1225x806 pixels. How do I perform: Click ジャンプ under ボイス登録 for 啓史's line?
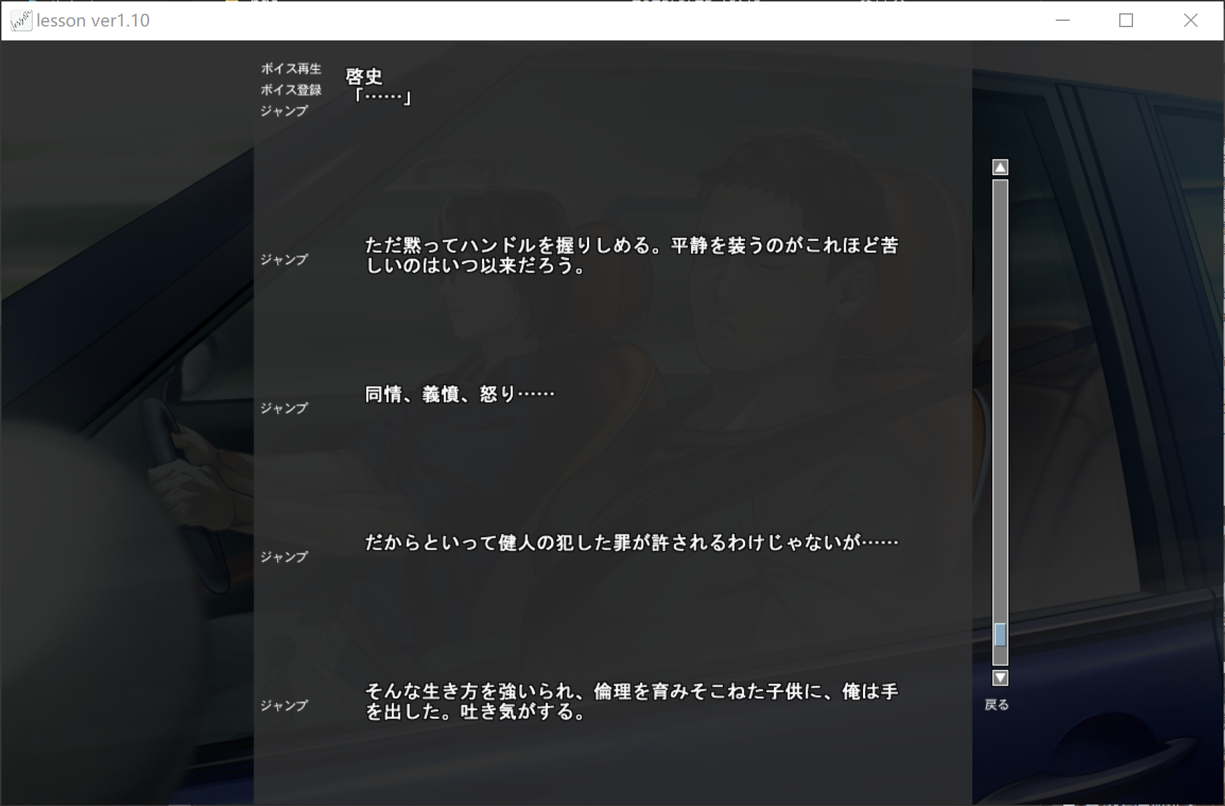[x=283, y=111]
